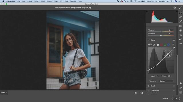
Task: Select the Red Eye removal tool
Action: 180,35
